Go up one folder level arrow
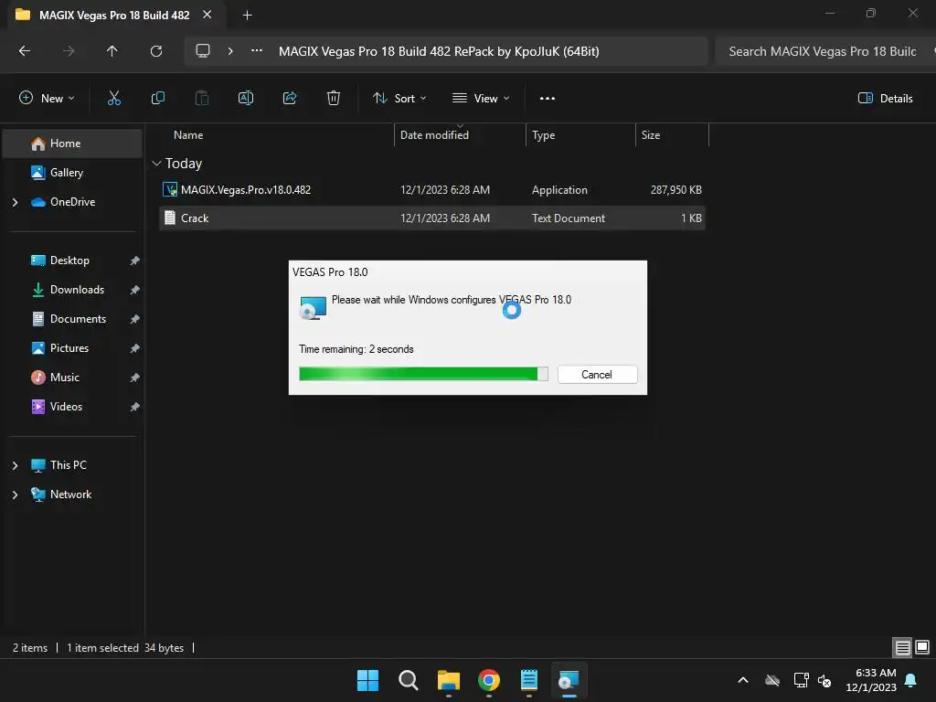The height and width of the screenshot is (702, 936). 112,51
